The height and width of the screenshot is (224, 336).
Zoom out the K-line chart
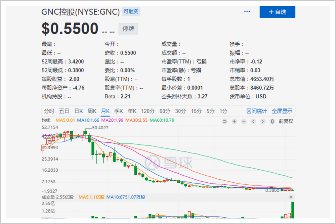pos(244,122)
